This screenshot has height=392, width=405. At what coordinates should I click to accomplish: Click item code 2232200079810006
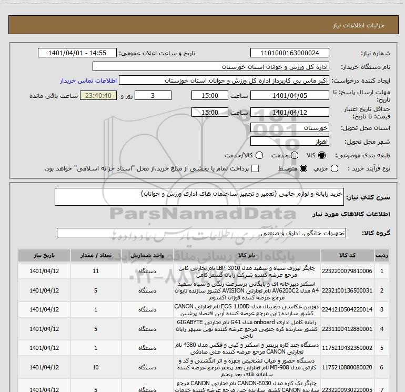[x=347, y=271]
